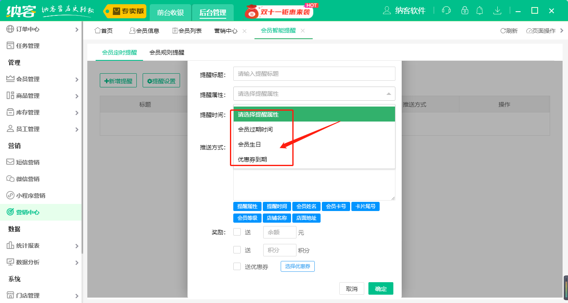Check the 送积分 reward option
This screenshot has width=568, height=303.
pos(237,250)
